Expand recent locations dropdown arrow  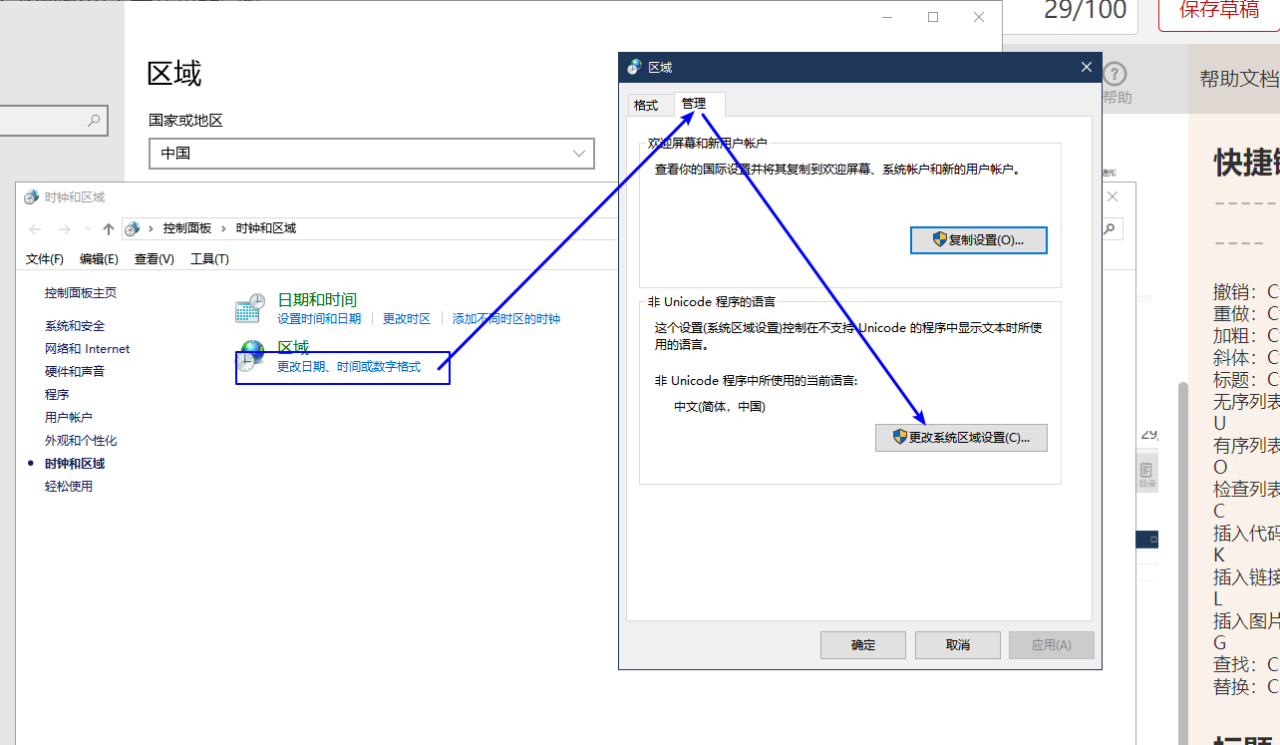click(87, 229)
